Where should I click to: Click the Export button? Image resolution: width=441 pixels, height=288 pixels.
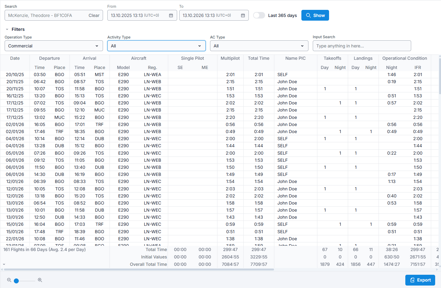coord(420,280)
